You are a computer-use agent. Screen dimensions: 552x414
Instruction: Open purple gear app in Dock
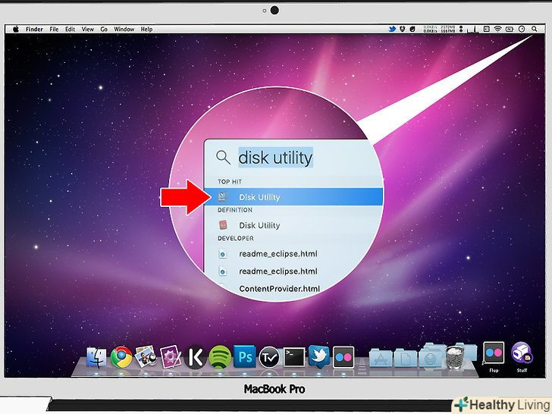click(171, 357)
